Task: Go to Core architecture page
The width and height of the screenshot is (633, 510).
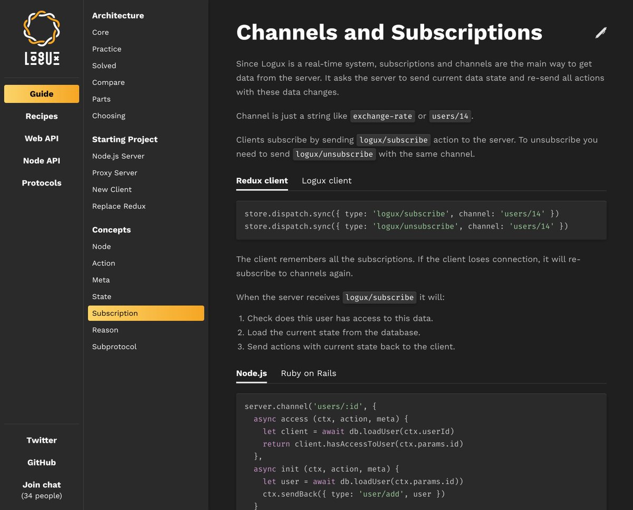Action: pyautogui.click(x=100, y=32)
